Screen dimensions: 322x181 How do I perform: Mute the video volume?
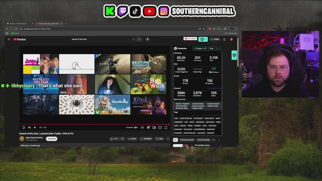[35, 127]
